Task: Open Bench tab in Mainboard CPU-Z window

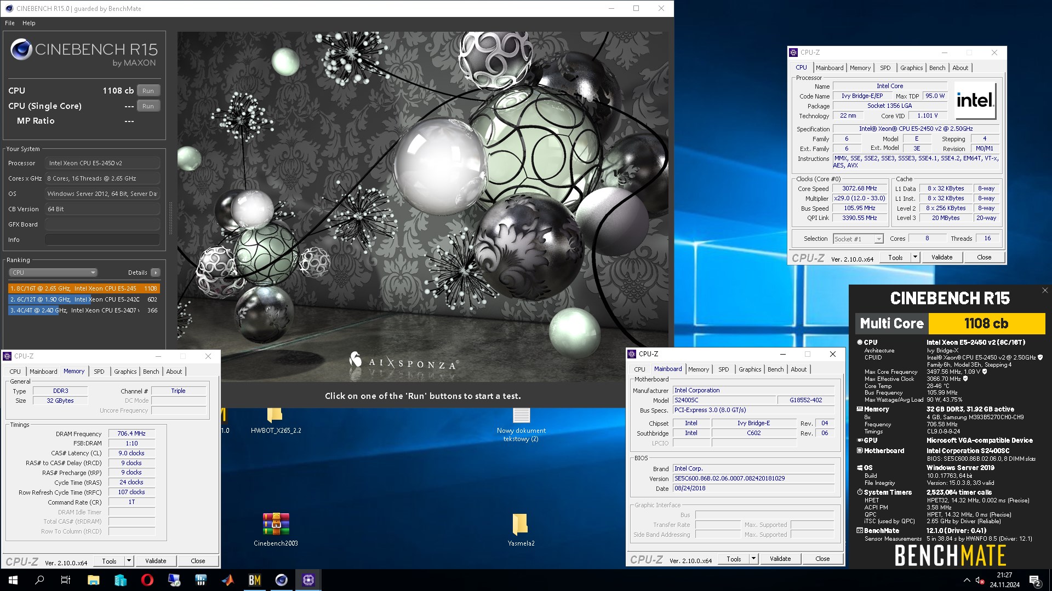Action: tap(776, 369)
